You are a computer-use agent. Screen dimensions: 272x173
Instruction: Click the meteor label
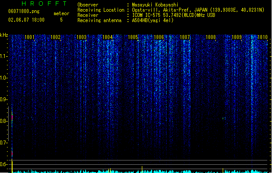pyautogui.click(x=61, y=13)
